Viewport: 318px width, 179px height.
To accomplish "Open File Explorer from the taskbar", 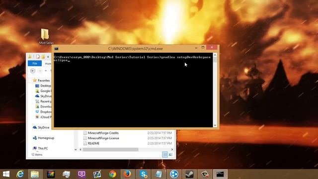I will point(35,174).
